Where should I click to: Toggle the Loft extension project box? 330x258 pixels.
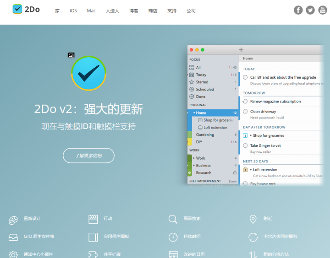point(245,170)
